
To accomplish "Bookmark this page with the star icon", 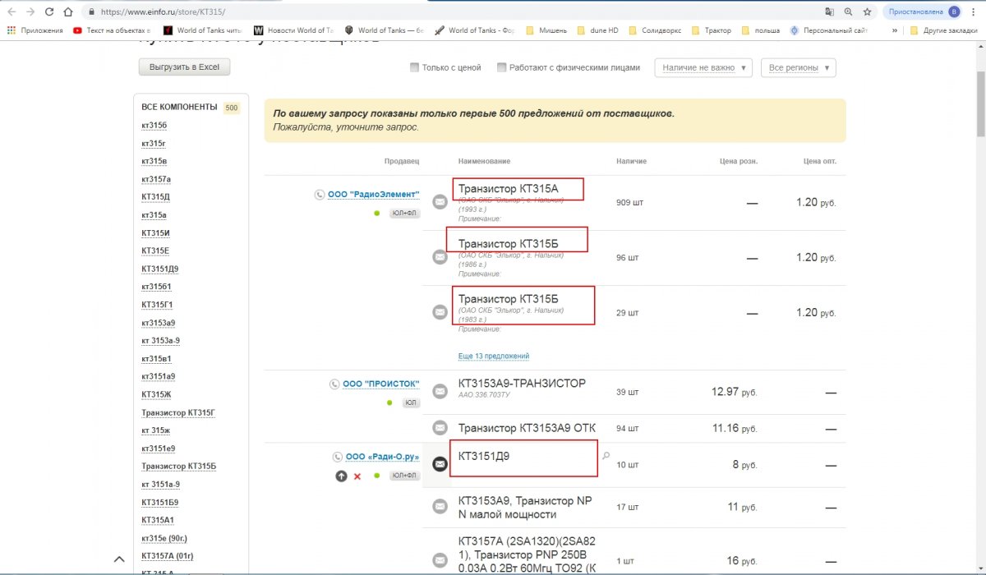I will click(867, 12).
